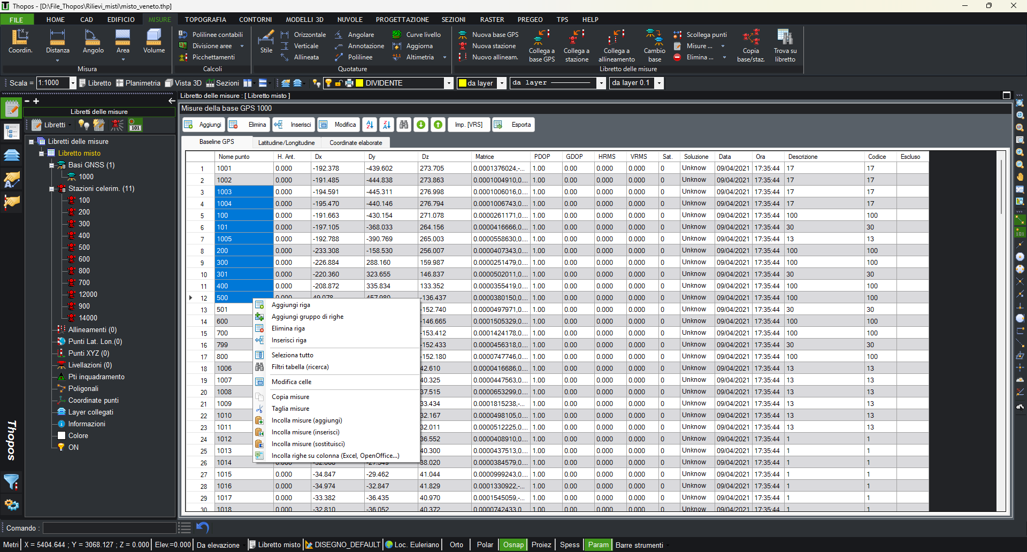Open the Scala 1:1000 dropdown

pyautogui.click(x=73, y=83)
